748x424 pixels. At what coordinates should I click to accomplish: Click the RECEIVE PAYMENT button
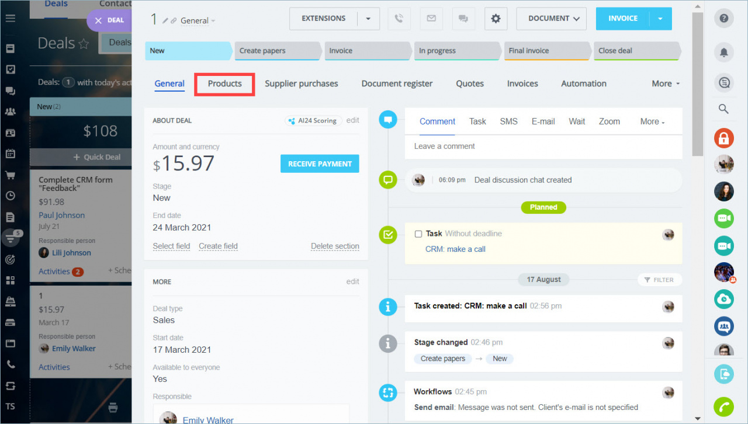tap(320, 164)
